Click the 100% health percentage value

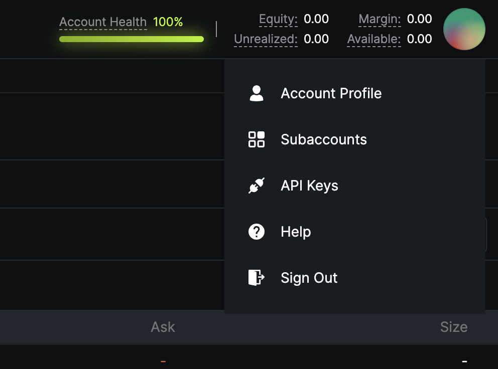168,22
